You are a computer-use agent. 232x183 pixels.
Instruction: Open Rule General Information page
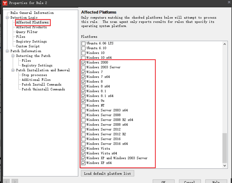click(32, 13)
